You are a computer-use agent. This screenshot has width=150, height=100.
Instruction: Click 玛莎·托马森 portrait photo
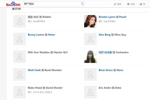coord(90,57)
